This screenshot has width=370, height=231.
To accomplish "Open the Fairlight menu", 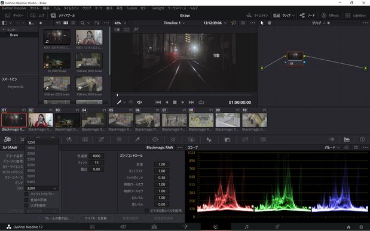I will pyautogui.click(x=158, y=8).
